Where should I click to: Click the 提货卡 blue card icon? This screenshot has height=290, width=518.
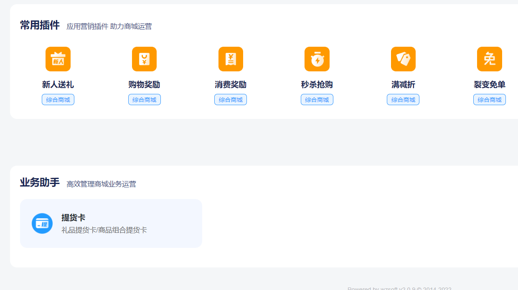(x=42, y=223)
